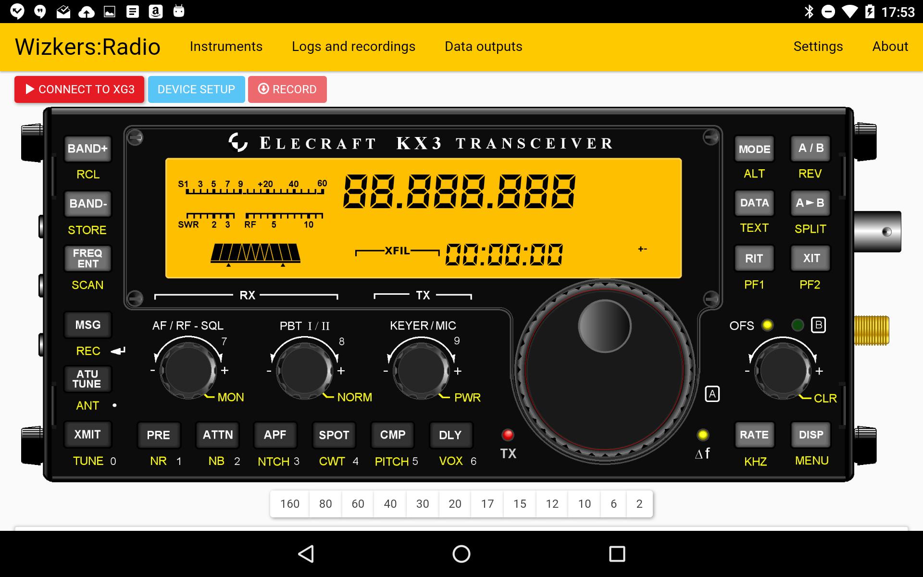Tap the BAND- radio button
The image size is (923, 577).
[87, 203]
